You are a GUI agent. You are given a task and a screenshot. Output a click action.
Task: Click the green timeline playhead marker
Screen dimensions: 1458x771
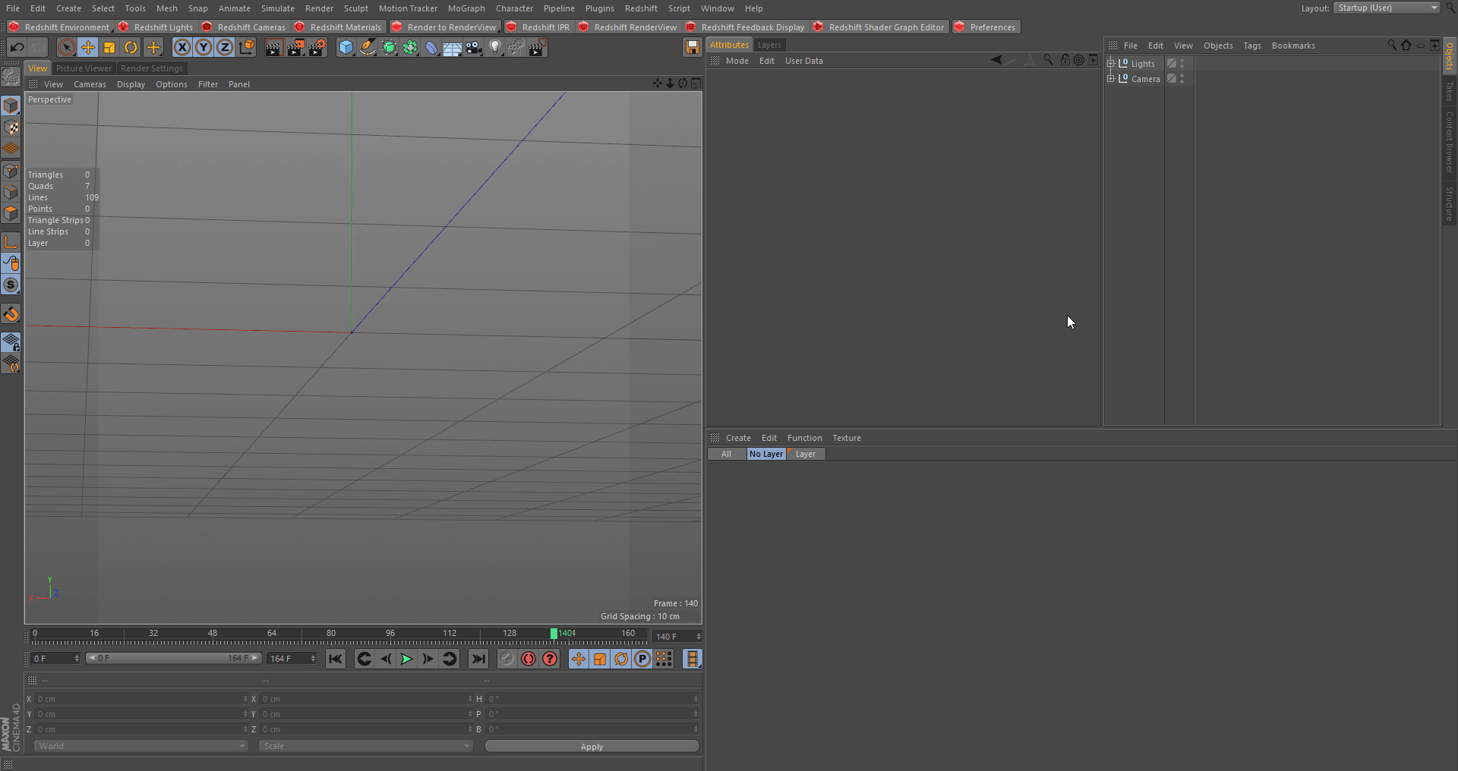(x=554, y=634)
